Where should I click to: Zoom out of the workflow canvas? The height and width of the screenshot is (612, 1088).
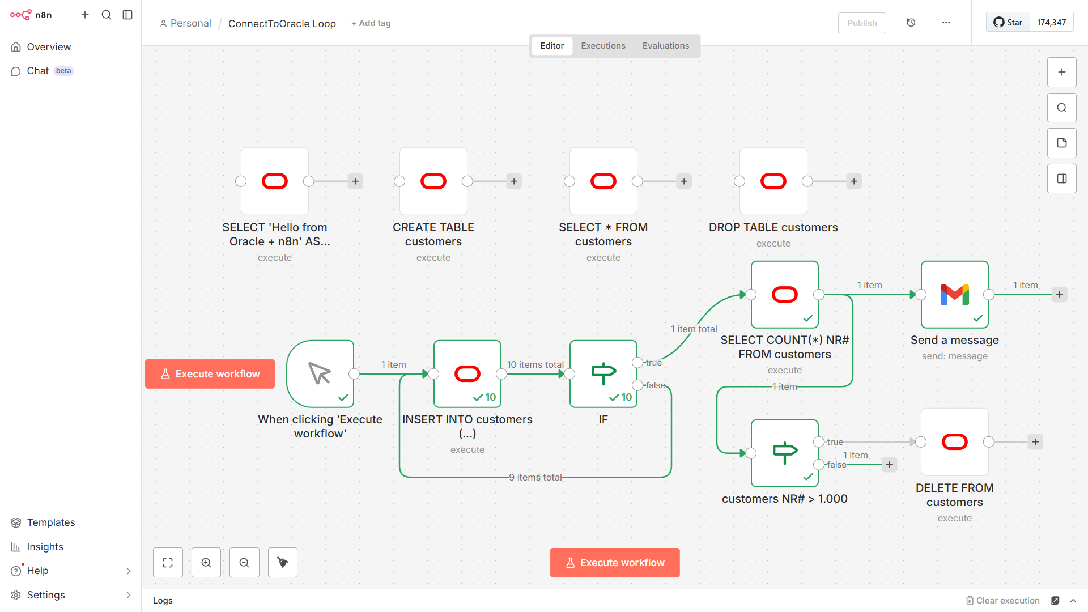point(244,563)
